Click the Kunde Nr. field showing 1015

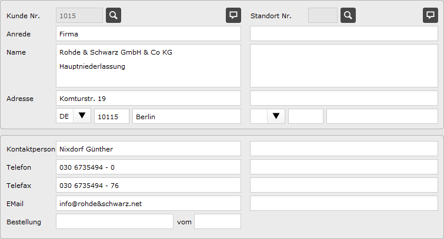(79, 15)
